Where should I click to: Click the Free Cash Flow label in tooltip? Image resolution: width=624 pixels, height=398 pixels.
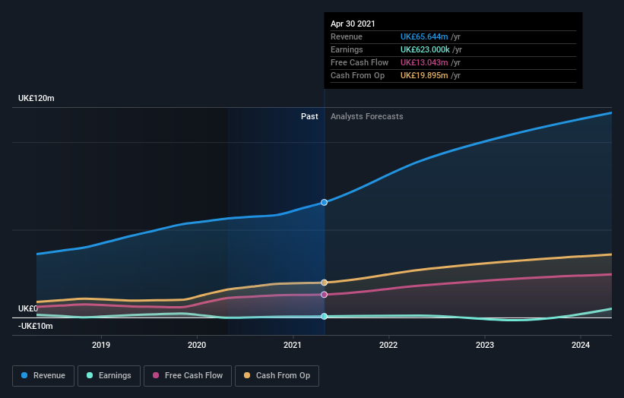[360, 62]
